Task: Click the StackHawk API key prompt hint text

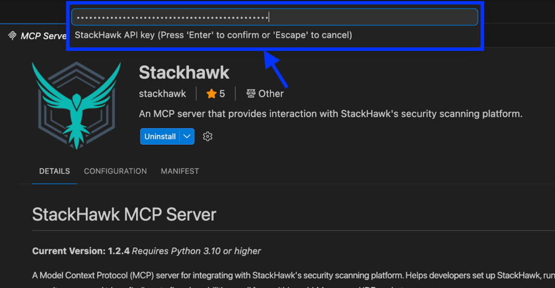Action: click(214, 35)
